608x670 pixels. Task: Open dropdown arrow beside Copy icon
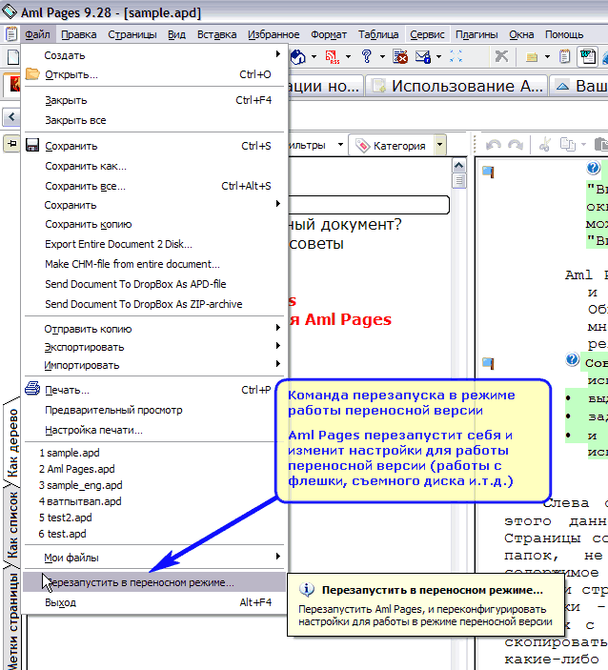coord(583,145)
